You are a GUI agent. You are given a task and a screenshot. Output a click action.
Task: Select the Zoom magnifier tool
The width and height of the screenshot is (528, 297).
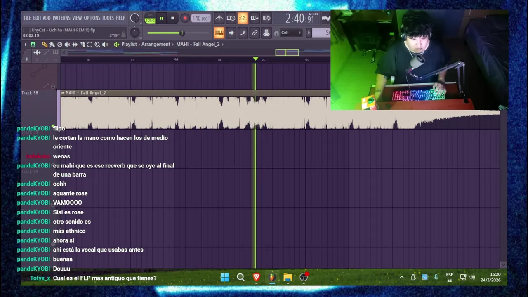tap(97, 44)
